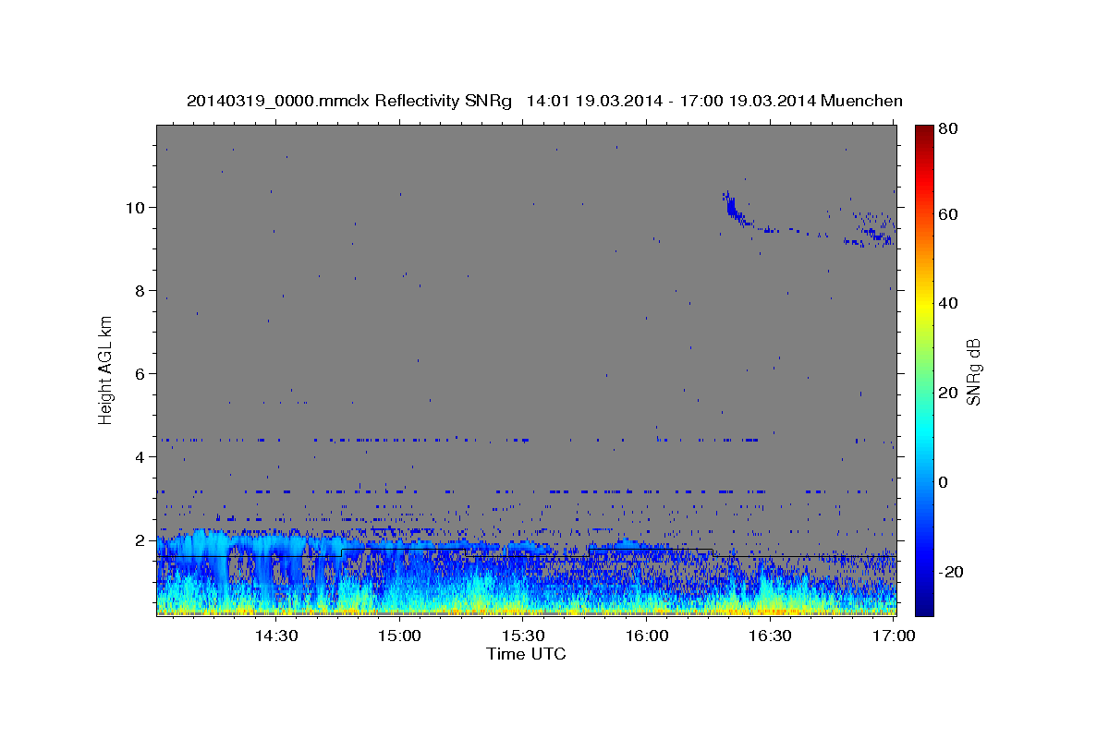Click the colorbar value 20

(947, 393)
